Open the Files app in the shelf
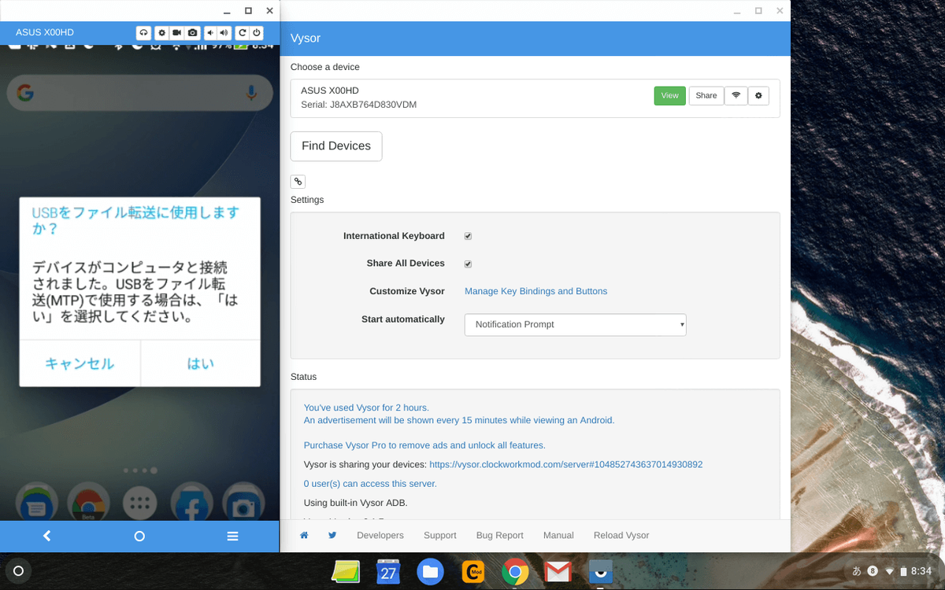The height and width of the screenshot is (590, 945). click(430, 572)
